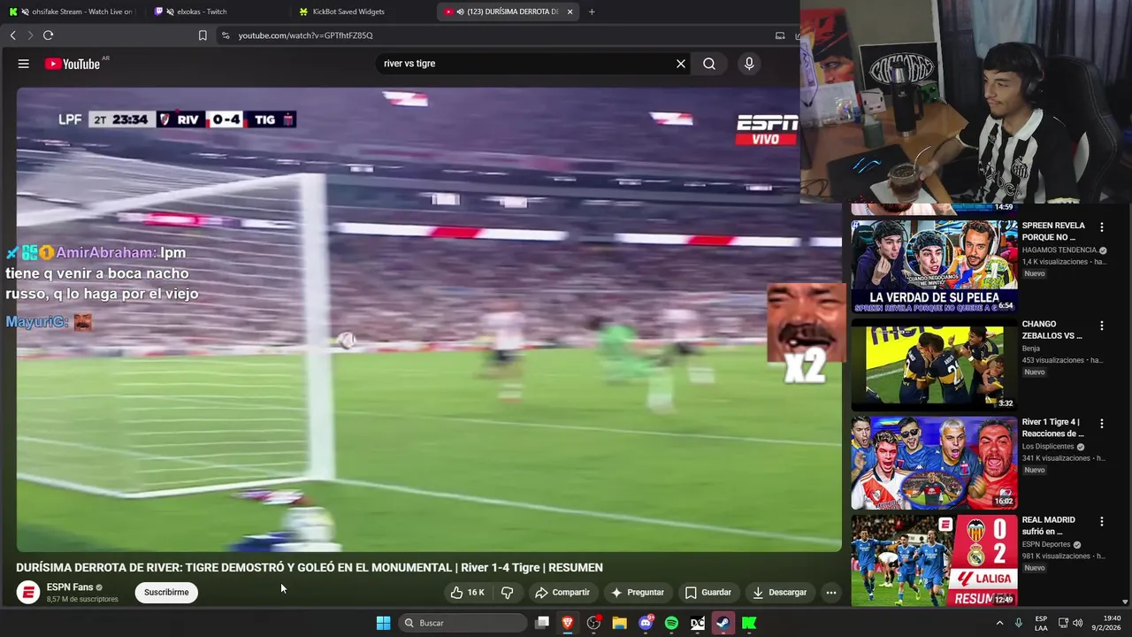Open Task View on the taskbar

pos(542,623)
